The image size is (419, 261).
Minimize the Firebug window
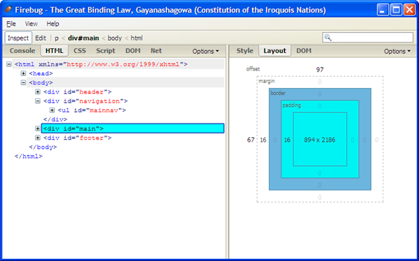(x=383, y=10)
